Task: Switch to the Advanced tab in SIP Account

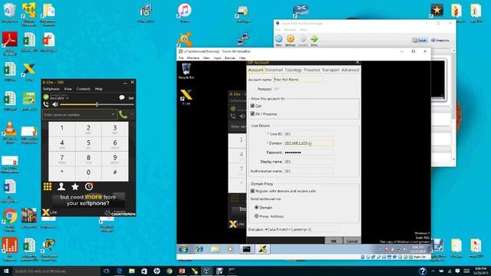Action: (350, 70)
